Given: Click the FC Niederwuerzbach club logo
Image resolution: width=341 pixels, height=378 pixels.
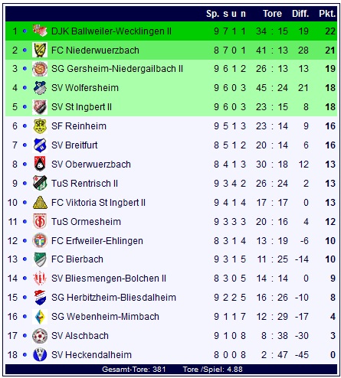Looking at the screenshot, I should coord(40,50).
